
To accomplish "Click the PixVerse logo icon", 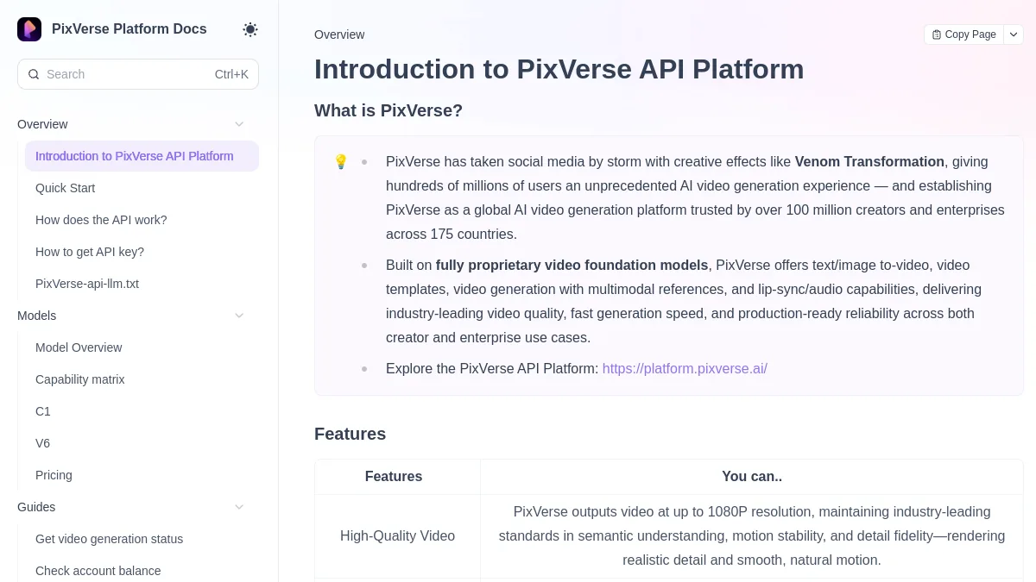I will (x=29, y=29).
